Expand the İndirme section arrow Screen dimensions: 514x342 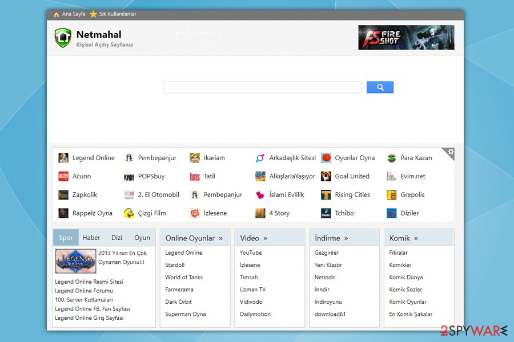(x=346, y=238)
